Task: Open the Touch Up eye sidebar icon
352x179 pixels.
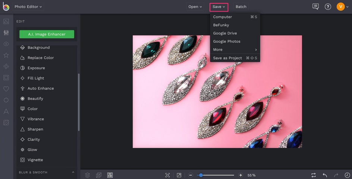Action: click(6, 44)
